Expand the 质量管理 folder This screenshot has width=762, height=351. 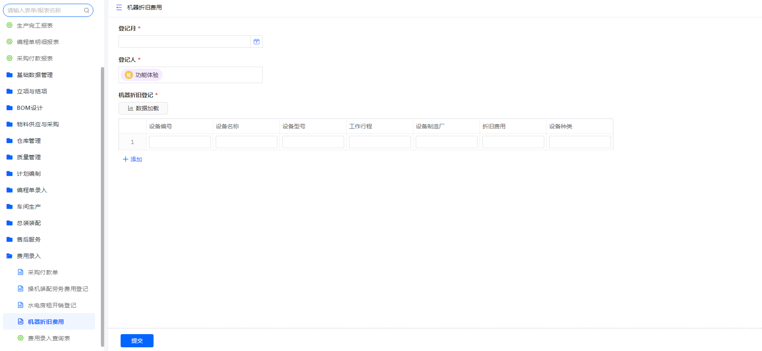click(x=29, y=157)
